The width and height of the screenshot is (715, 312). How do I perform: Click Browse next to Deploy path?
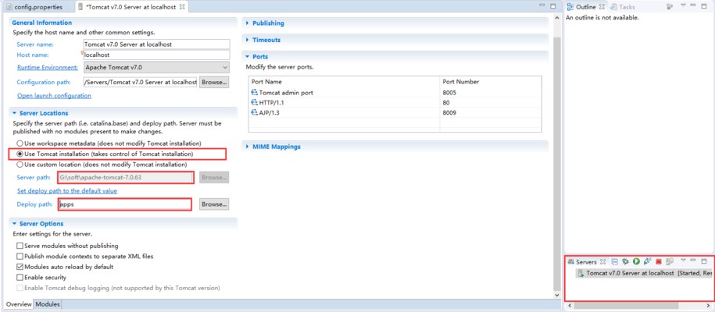pos(213,204)
